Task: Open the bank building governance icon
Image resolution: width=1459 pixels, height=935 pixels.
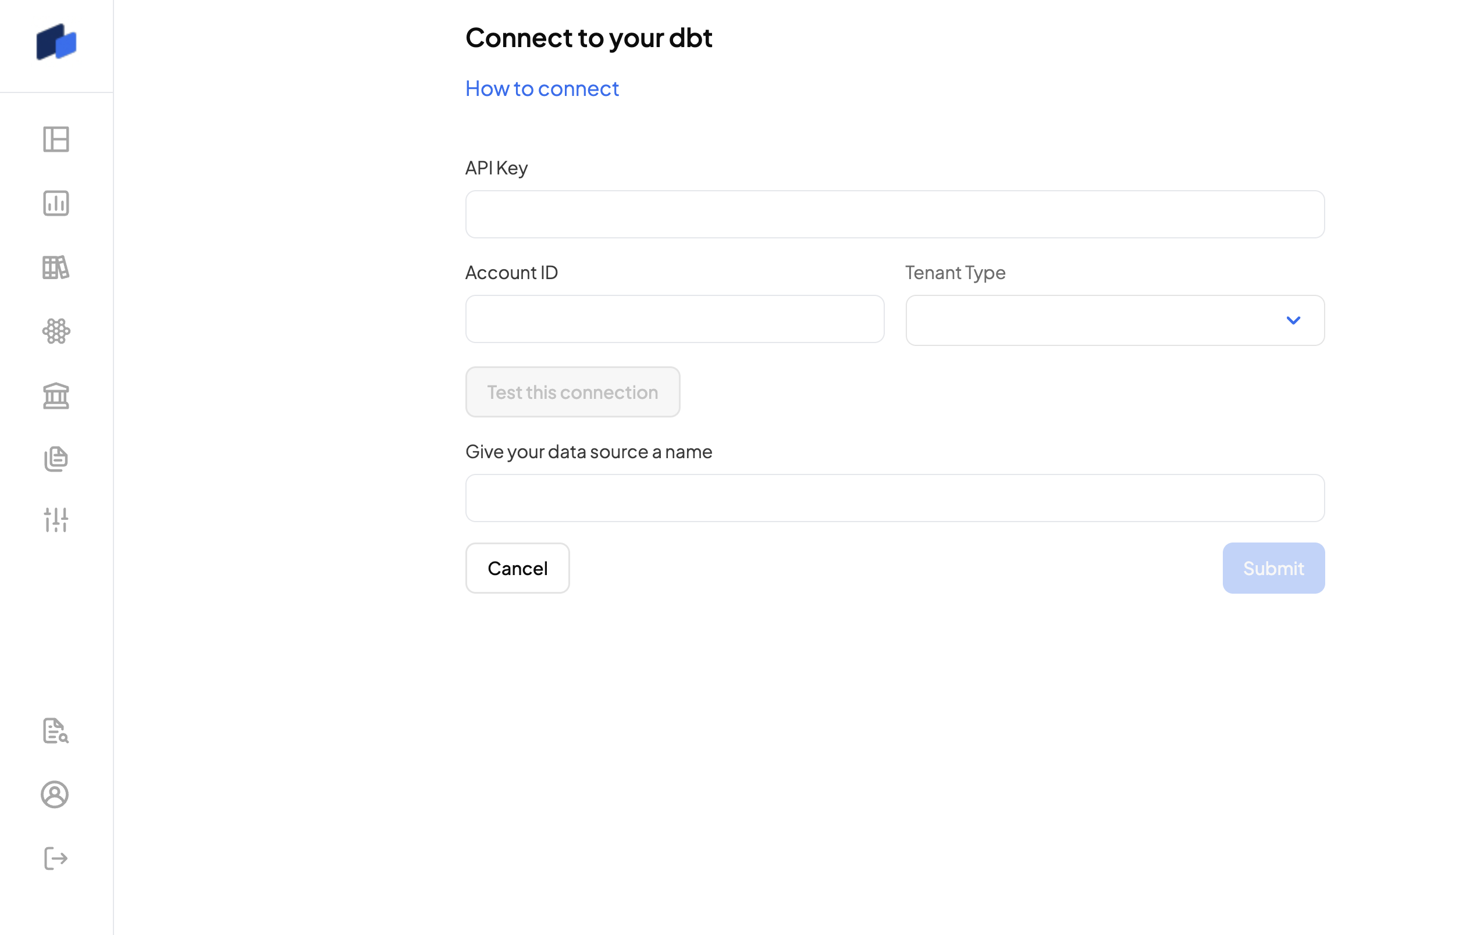Action: click(56, 396)
